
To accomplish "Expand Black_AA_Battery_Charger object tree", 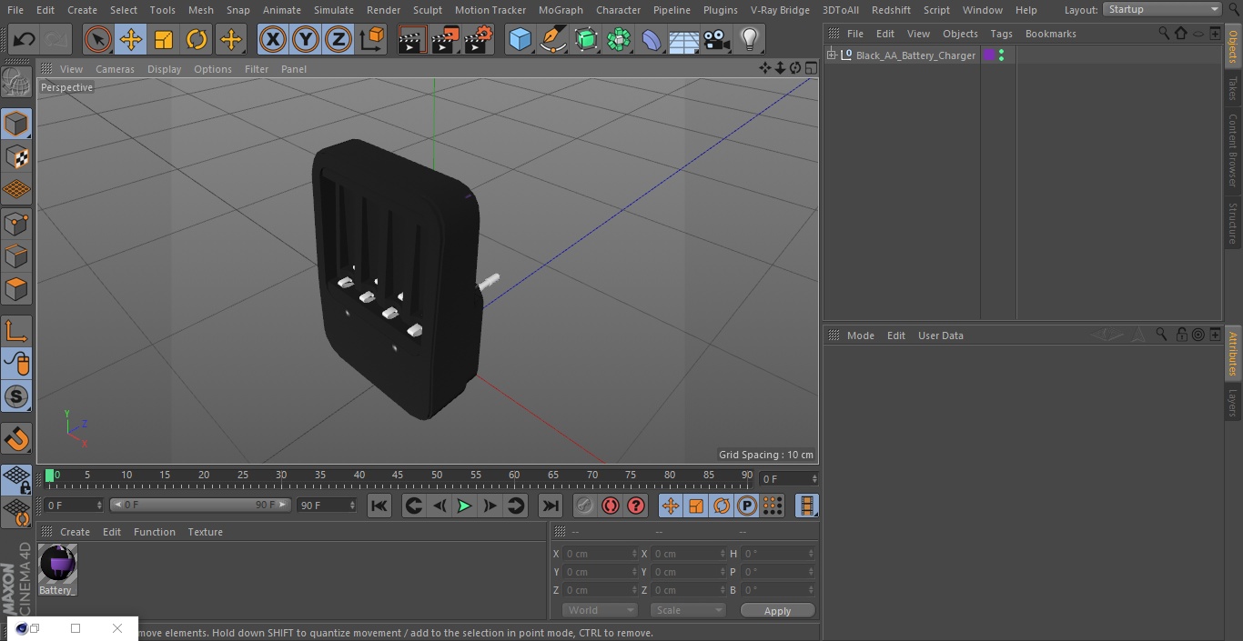I will pos(832,55).
